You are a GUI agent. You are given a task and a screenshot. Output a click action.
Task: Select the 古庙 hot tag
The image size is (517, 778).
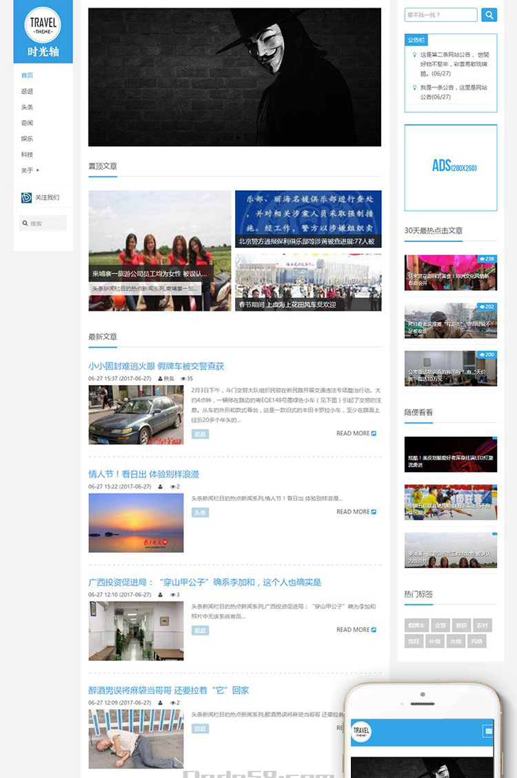point(456,641)
